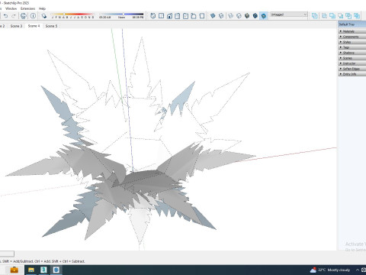Click the Default Tray header
The width and height of the screenshot is (366, 275).
pos(352,24)
